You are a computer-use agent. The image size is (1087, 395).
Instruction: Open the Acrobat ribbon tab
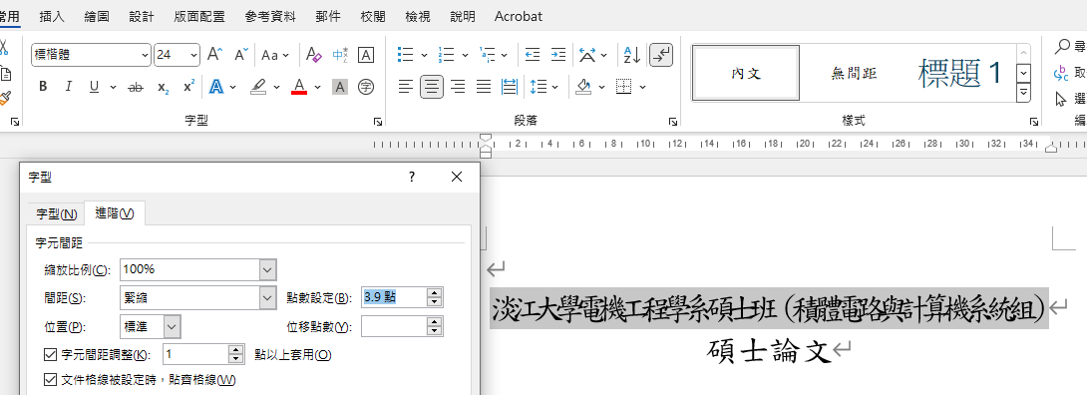click(519, 16)
